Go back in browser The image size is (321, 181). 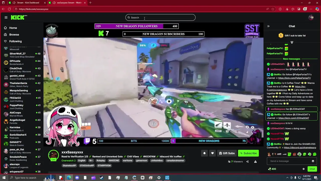point(3,9)
